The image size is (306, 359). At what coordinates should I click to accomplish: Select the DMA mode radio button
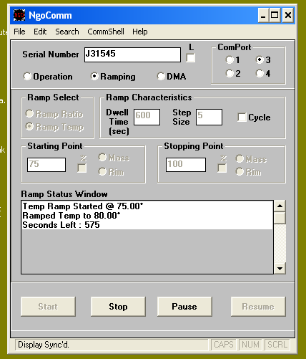[161, 77]
